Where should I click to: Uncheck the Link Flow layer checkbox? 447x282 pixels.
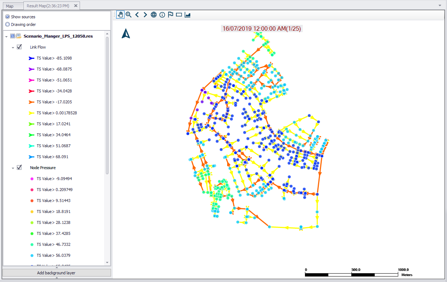(x=19, y=47)
